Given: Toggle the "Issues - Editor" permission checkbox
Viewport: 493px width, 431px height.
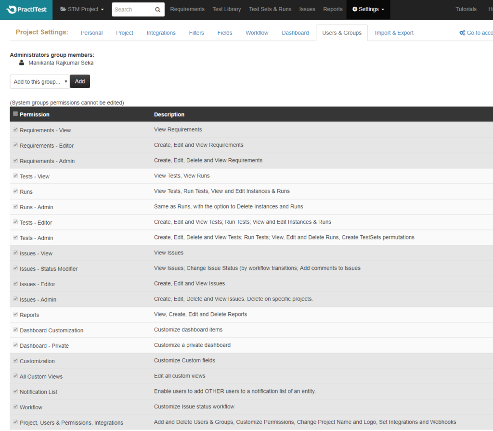Looking at the screenshot, I should 15,284.
